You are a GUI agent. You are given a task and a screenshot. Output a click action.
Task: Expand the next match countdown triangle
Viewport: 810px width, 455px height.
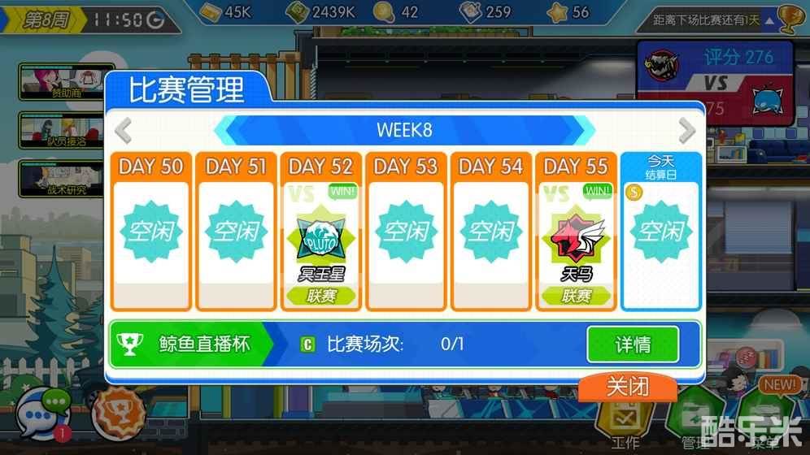tap(769, 20)
